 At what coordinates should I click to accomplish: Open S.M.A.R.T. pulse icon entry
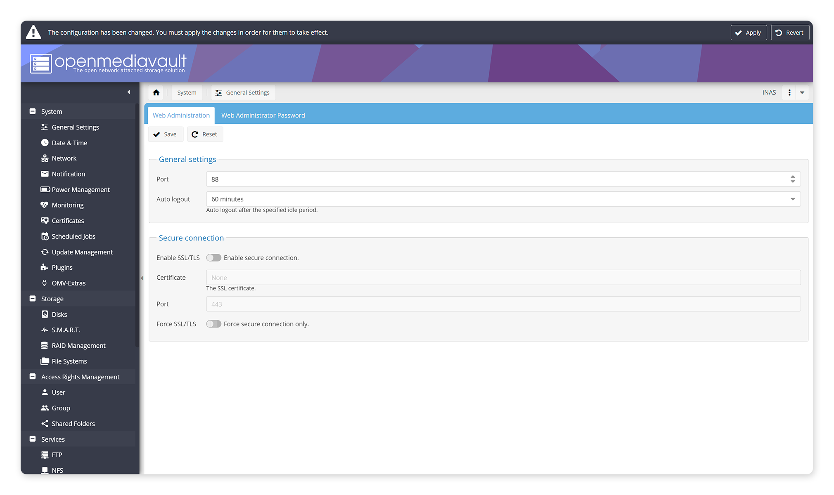point(45,330)
